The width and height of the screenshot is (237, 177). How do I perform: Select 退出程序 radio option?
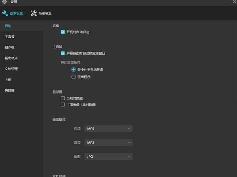coord(74,77)
